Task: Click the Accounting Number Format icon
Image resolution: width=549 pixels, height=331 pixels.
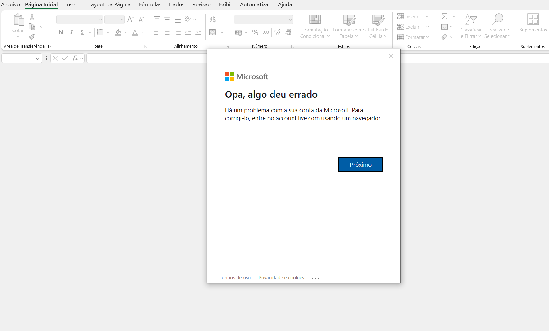Action: coord(238,32)
